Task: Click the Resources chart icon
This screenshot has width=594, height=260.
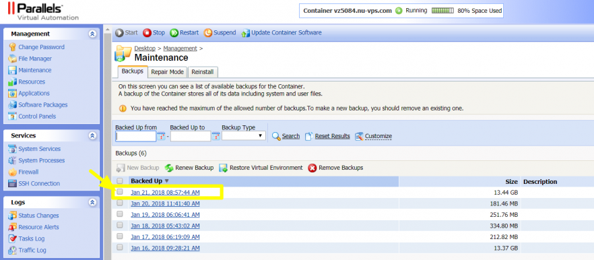Action: tap(12, 82)
